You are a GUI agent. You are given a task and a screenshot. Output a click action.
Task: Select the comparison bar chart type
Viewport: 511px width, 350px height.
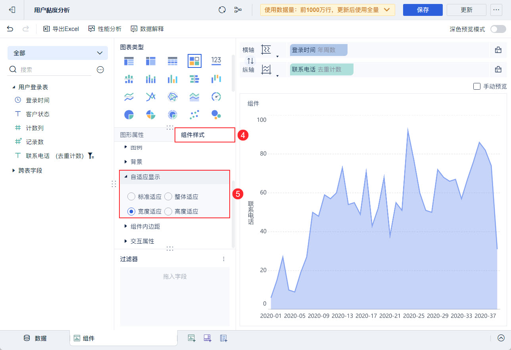(194, 79)
